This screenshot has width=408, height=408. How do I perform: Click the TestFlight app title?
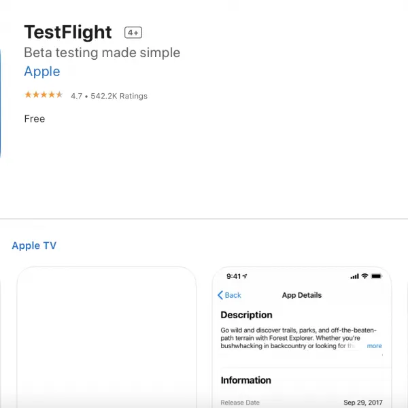(x=68, y=32)
